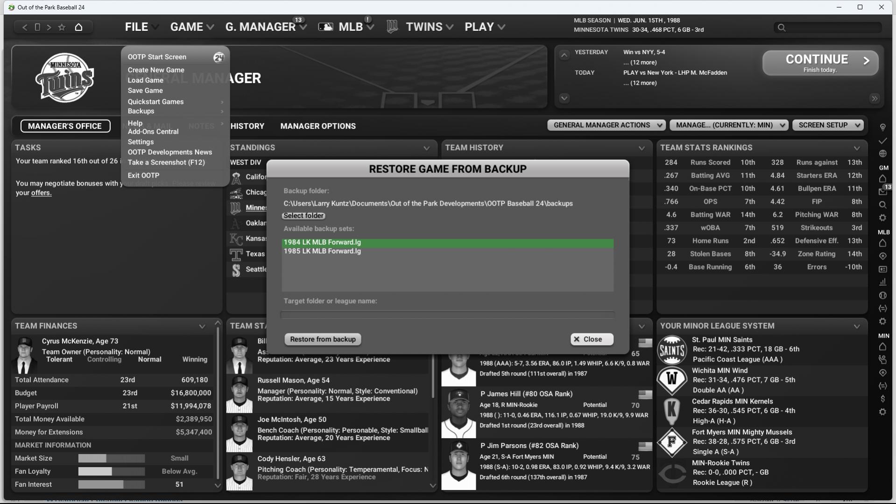Click the magnifier icon in the GM sidebar section
Screen dimensions: 896x504
tap(882, 205)
